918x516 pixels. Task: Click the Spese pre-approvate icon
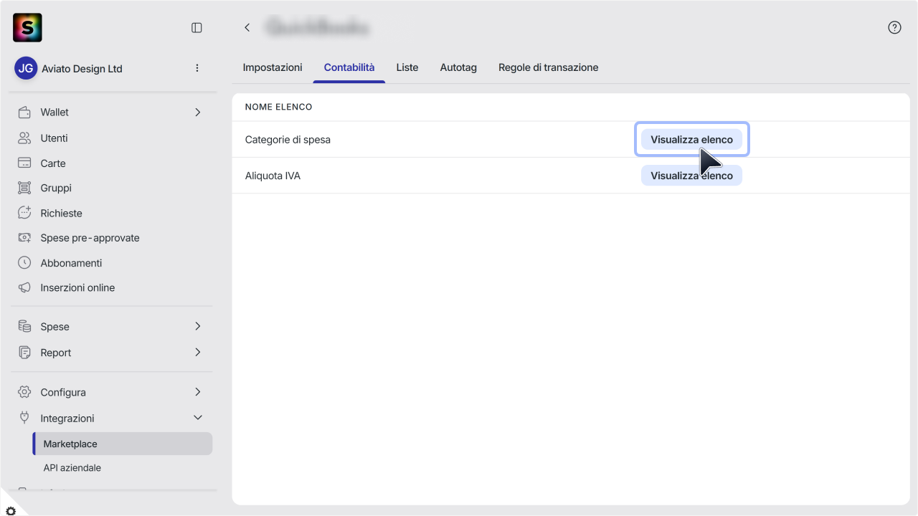click(x=24, y=237)
